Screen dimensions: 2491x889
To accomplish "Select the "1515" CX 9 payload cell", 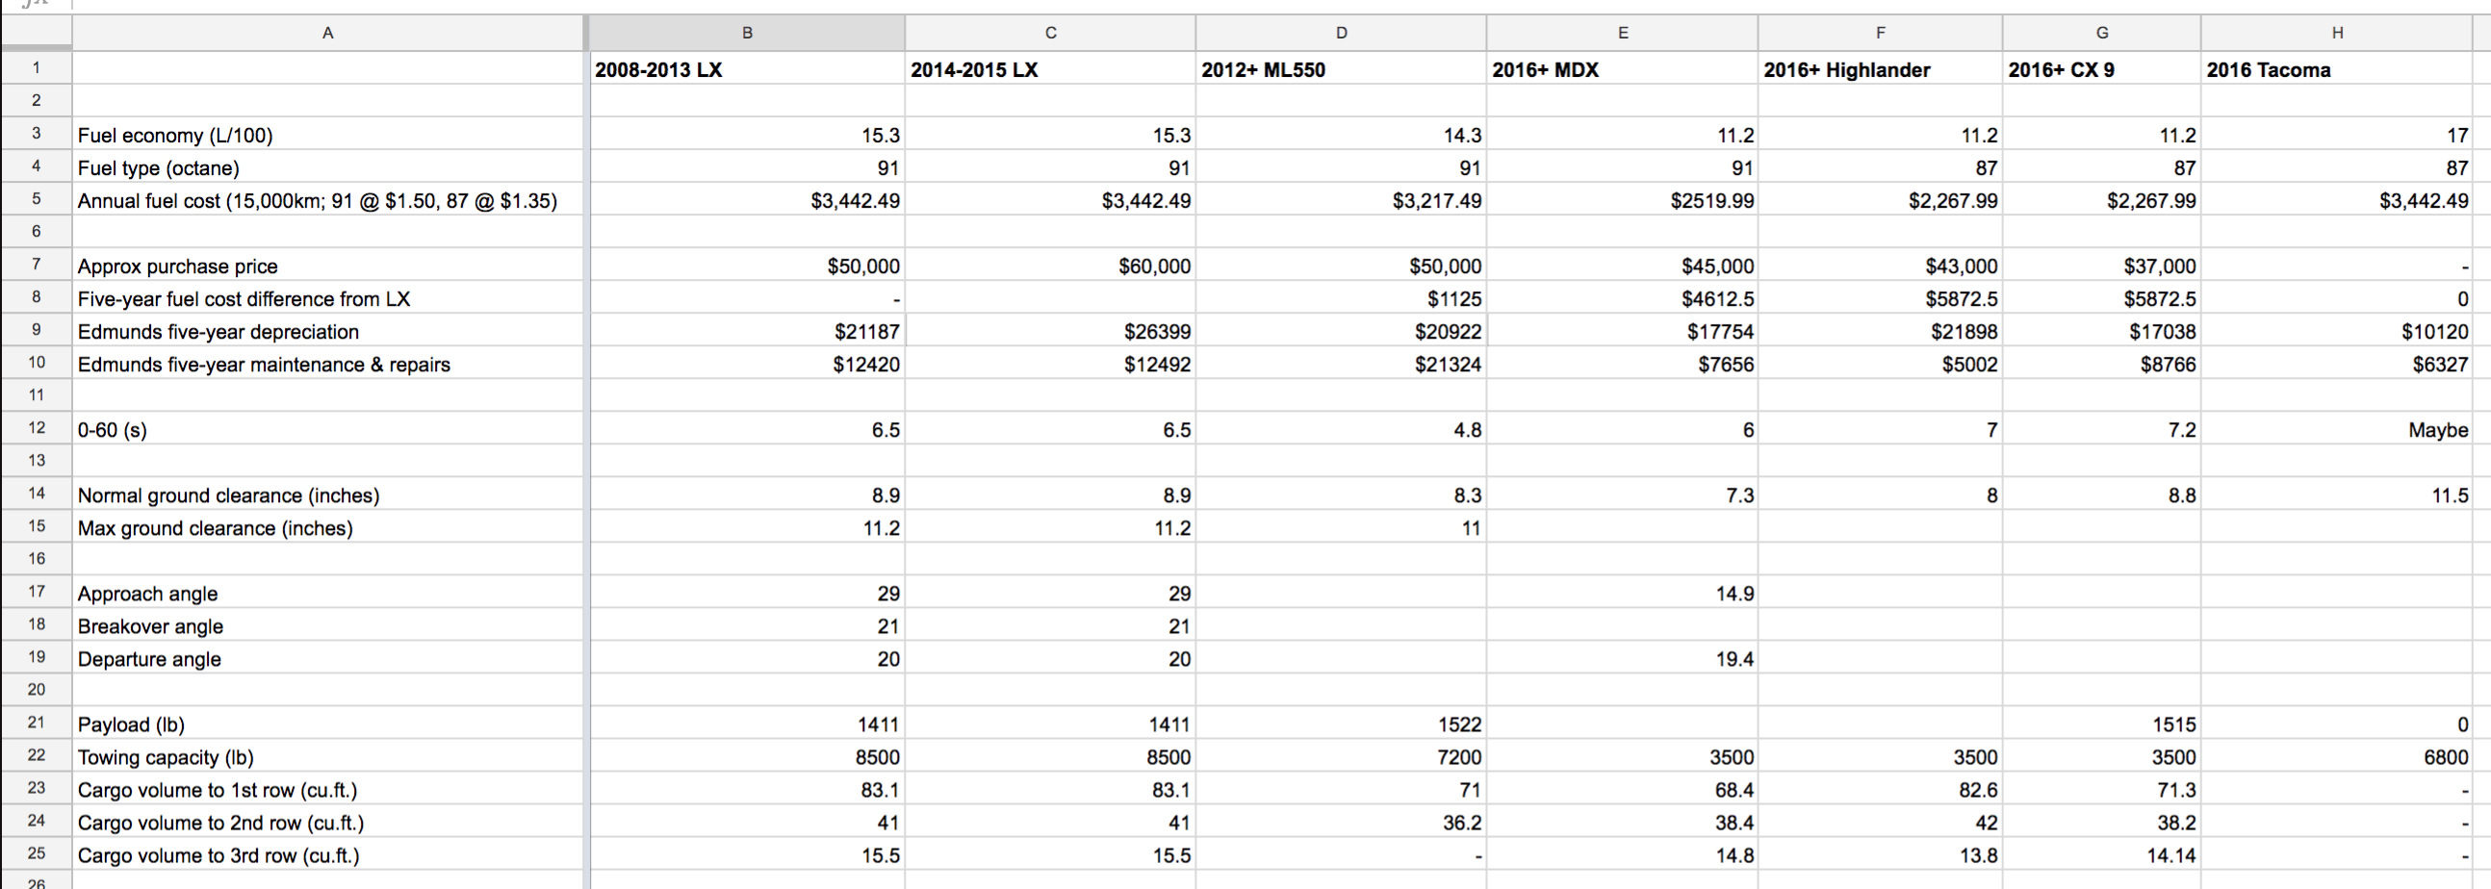I will (2102, 724).
